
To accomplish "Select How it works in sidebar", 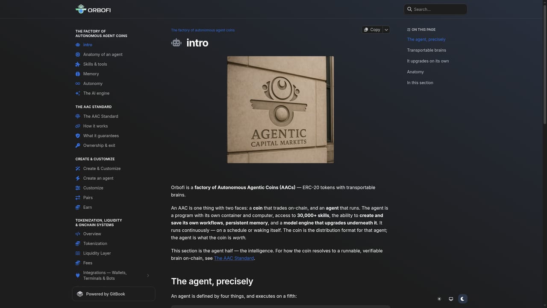I will click(x=95, y=126).
